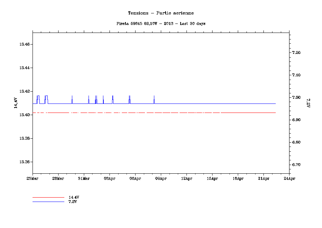Image resolution: width=322 pixels, height=228 pixels.
Task: Click the chart title "Tensions – Partie aerienne"
Action: click(x=161, y=13)
